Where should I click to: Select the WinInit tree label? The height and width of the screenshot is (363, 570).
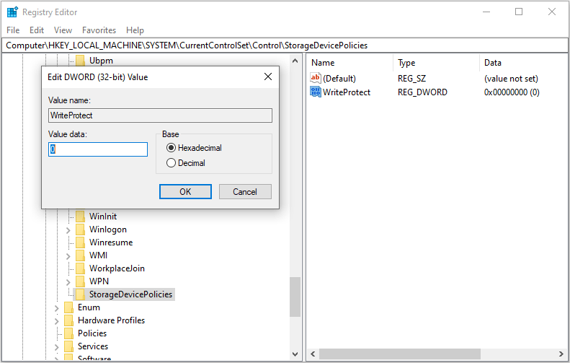point(103,217)
